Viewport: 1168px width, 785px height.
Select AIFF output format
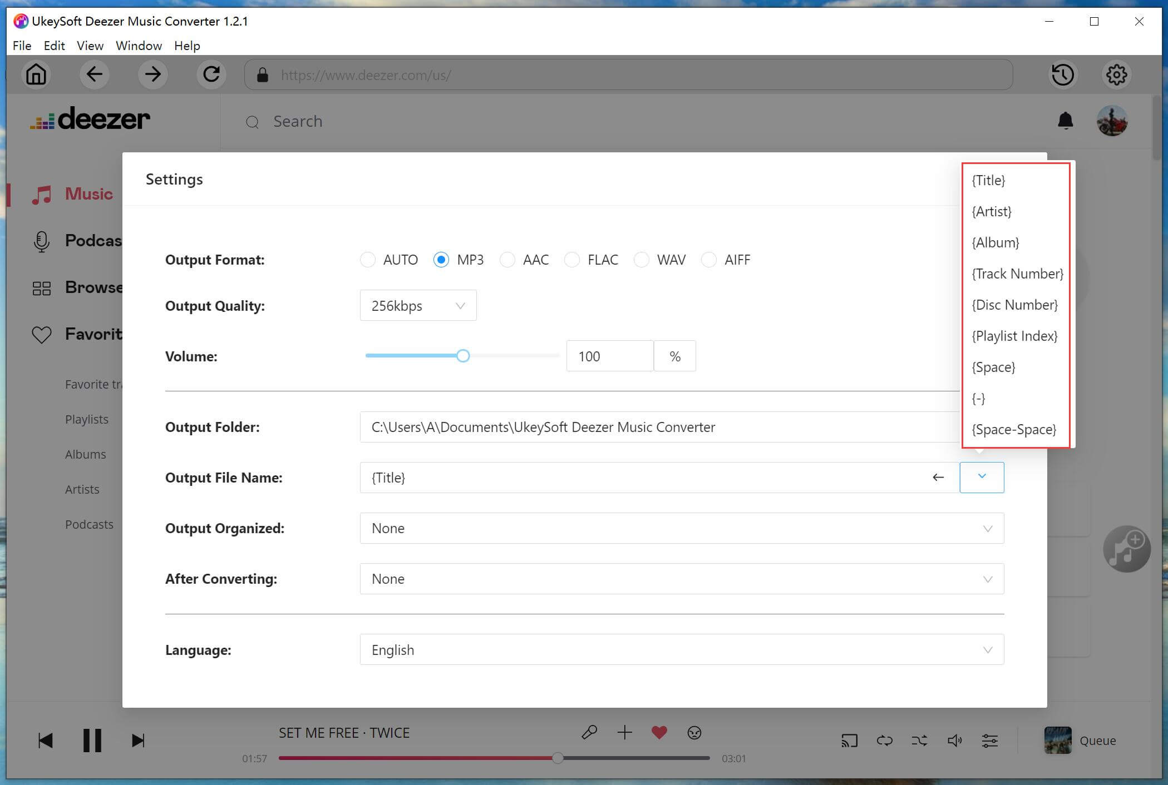click(708, 260)
